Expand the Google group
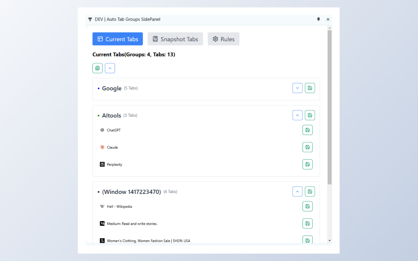Image resolution: width=418 pixels, height=261 pixels. pos(297,88)
